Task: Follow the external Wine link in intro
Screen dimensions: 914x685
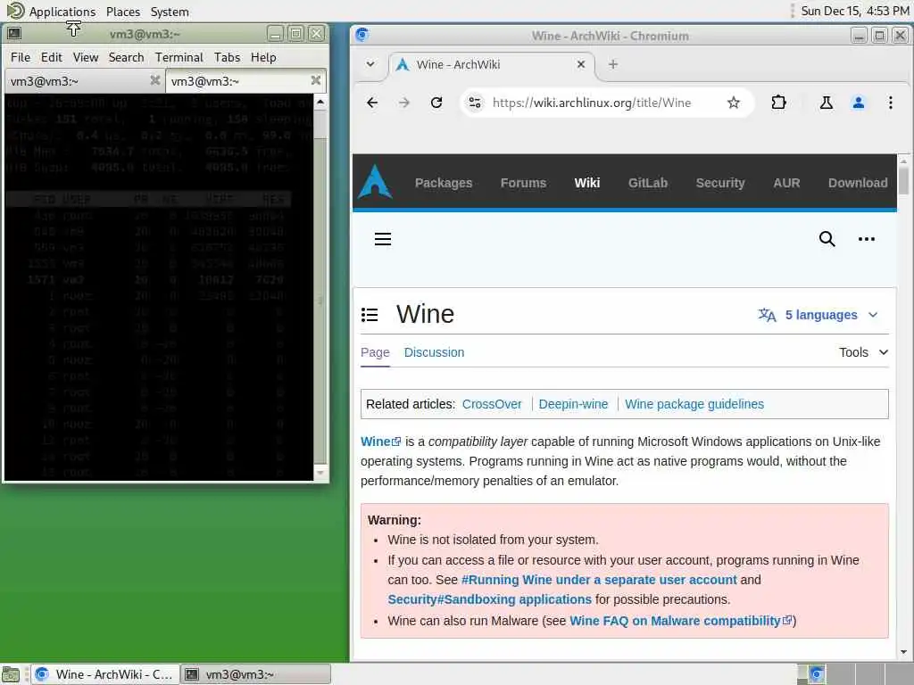Action: 380,442
